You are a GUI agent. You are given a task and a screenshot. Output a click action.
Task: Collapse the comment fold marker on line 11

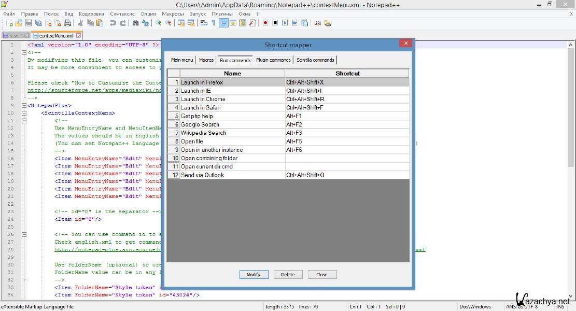pos(24,120)
